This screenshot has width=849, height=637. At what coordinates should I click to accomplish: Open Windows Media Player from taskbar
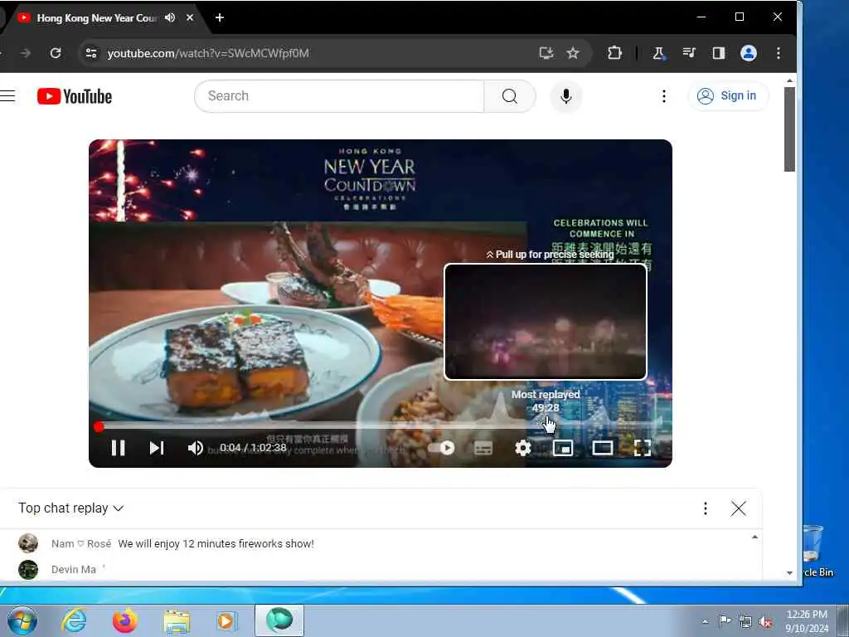point(227,620)
